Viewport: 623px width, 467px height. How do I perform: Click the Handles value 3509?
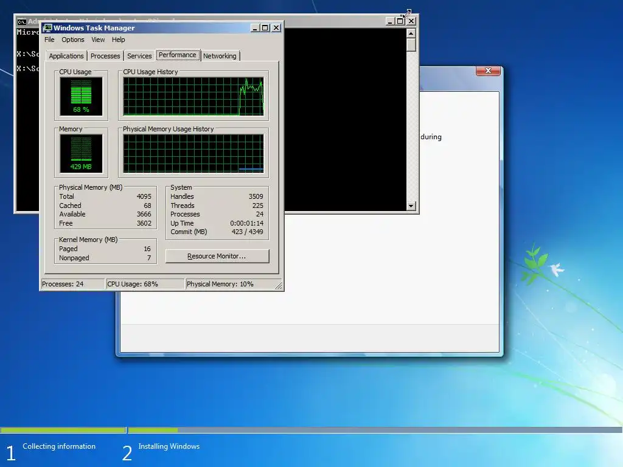[256, 196]
